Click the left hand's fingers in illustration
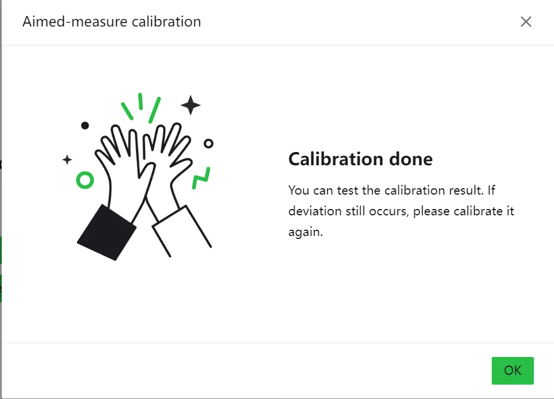Viewport: 554px width, 399px height. 116,145
